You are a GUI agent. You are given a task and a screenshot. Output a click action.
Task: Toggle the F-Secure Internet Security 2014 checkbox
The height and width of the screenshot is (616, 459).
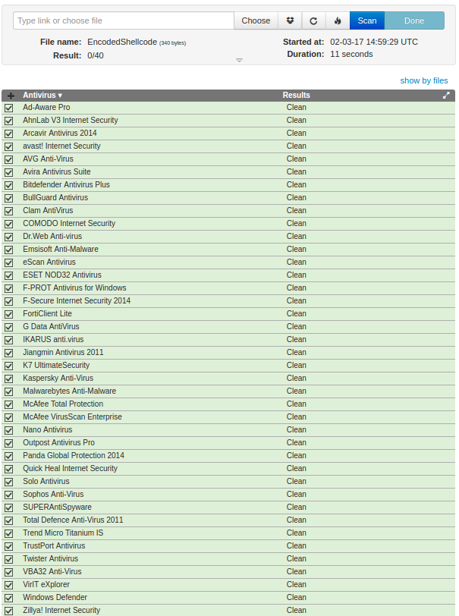9,301
